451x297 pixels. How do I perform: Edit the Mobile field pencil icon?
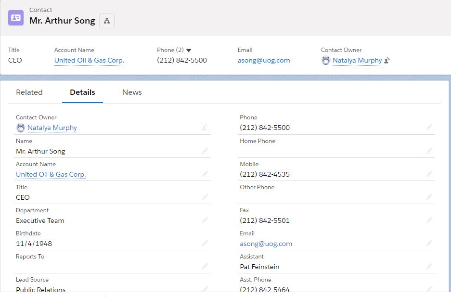[x=429, y=174]
